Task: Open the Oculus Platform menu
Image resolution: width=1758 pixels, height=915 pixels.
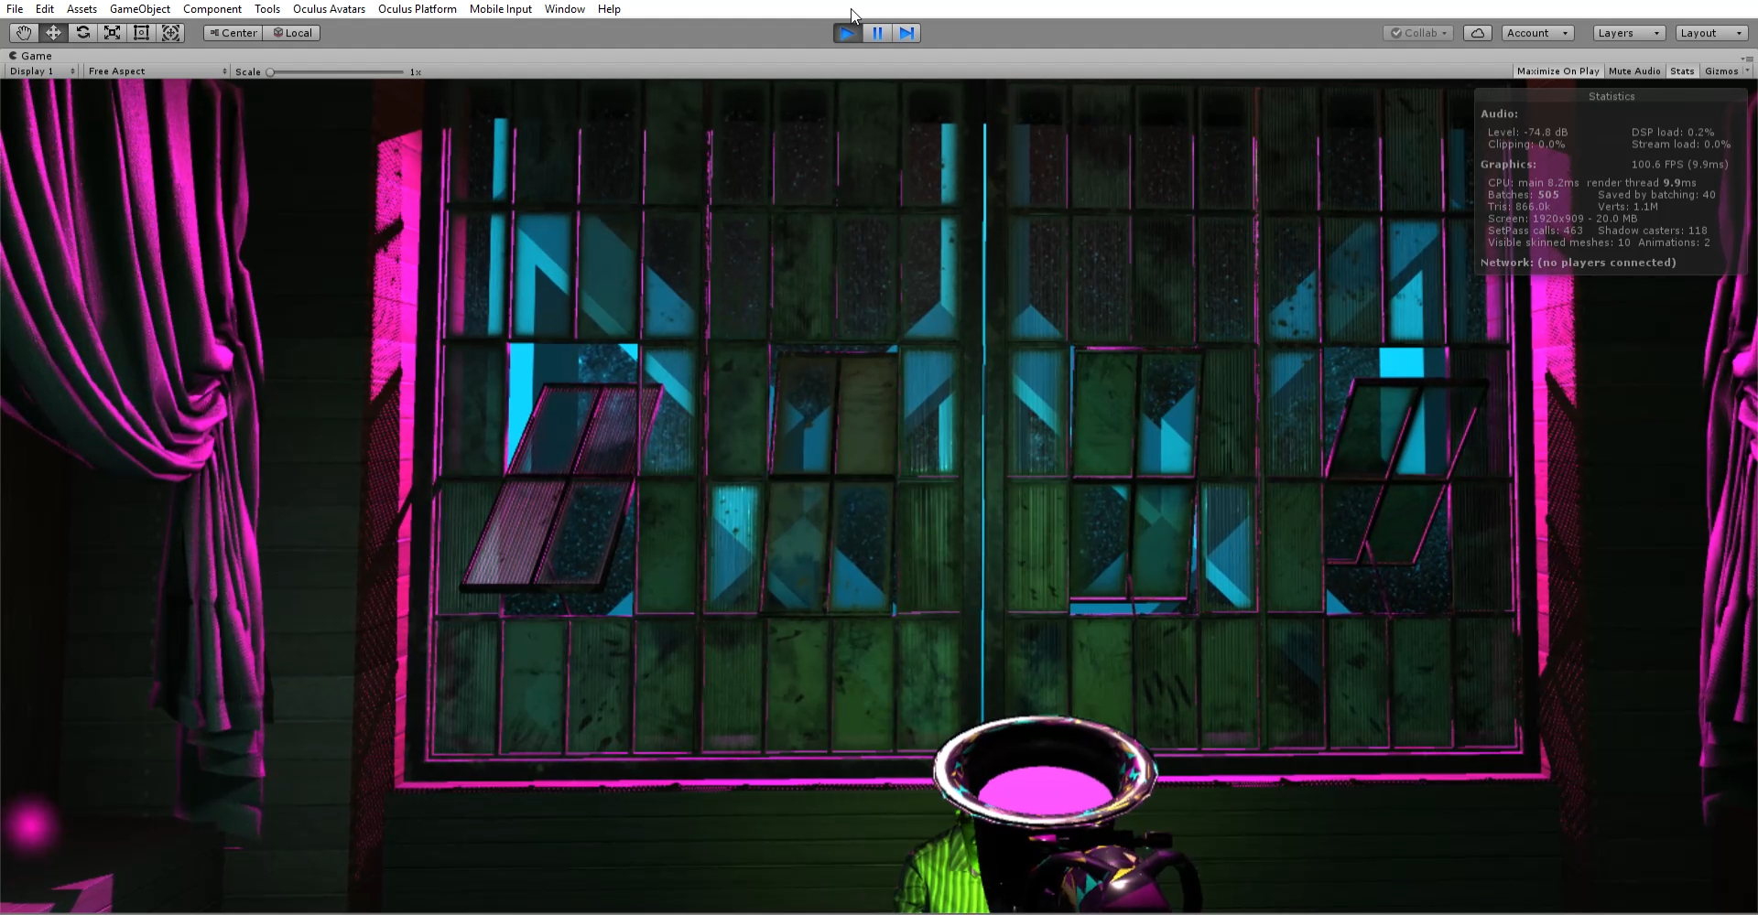Action: coord(418,9)
